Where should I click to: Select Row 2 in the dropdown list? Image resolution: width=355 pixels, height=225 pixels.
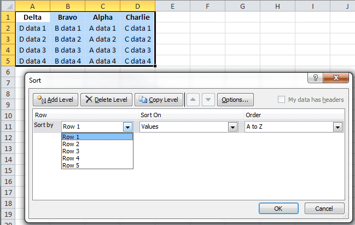pyautogui.click(x=97, y=144)
